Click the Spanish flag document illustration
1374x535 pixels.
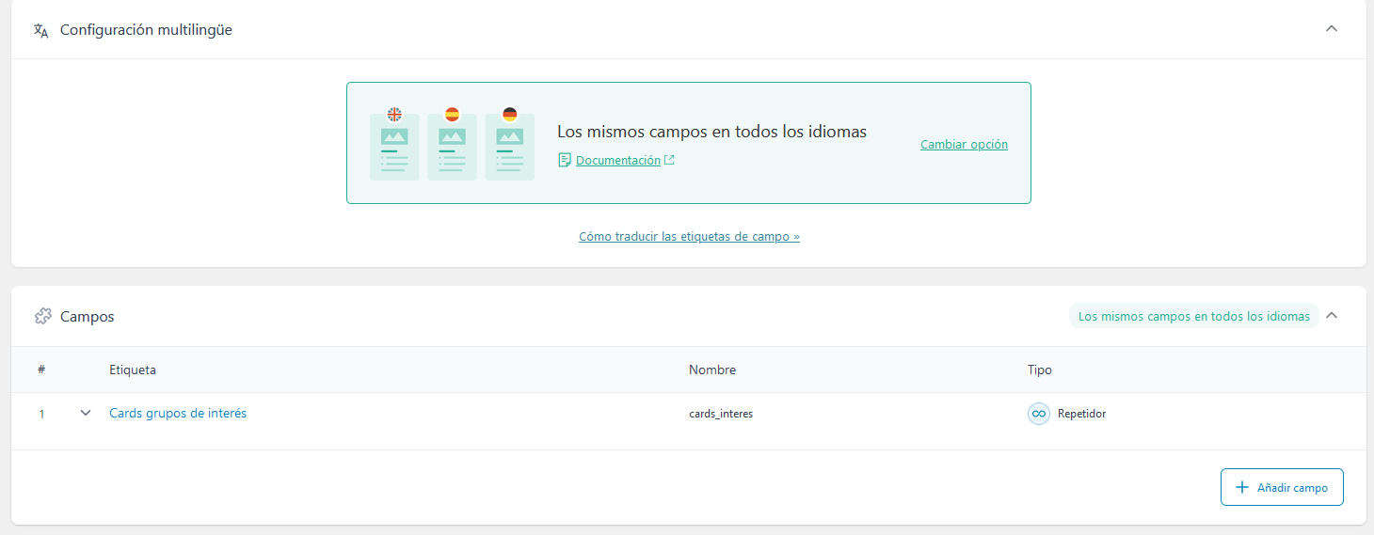452,145
